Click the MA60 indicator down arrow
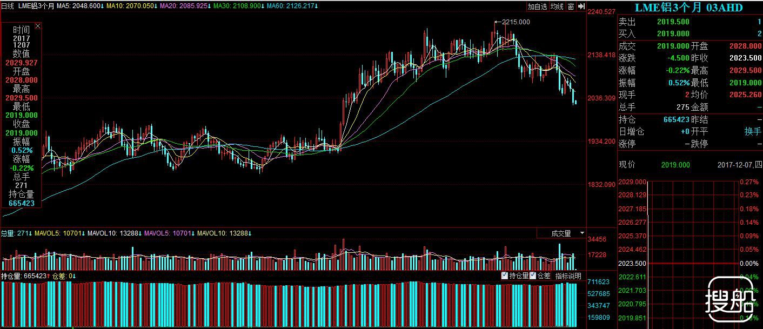 point(317,6)
